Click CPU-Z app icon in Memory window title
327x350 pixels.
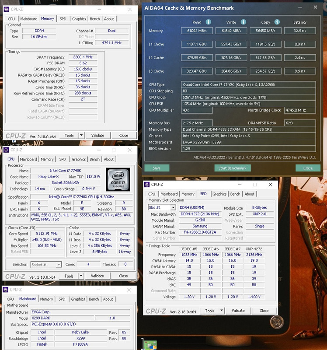[7, 9]
